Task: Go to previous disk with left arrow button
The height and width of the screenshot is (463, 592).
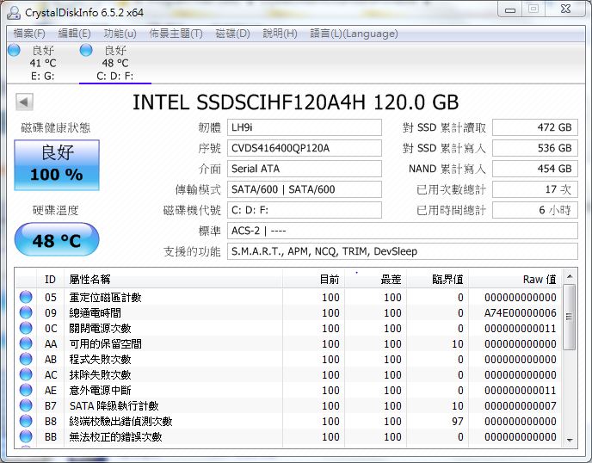Action: 25,102
